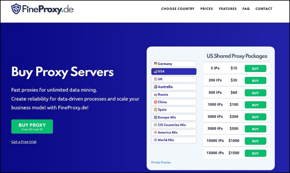Select World Mix in the country list
Image resolution: width=290 pixels, height=173 pixels.
coord(174,140)
